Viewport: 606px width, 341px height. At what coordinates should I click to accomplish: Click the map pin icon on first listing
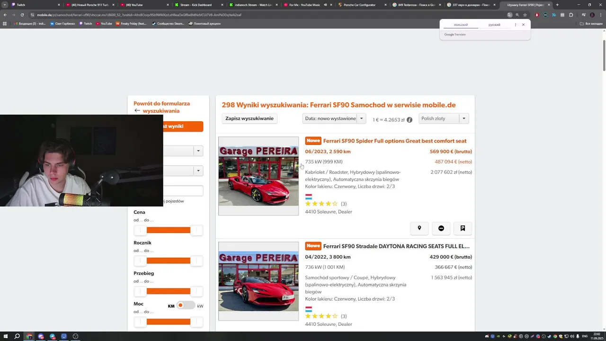419,228
